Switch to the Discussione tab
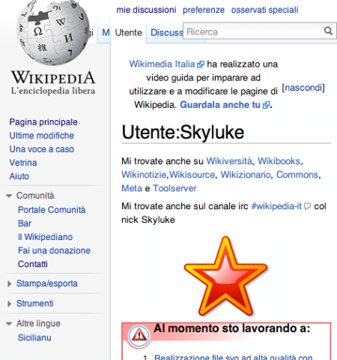The height and width of the screenshot is (360, 337). [x=167, y=32]
